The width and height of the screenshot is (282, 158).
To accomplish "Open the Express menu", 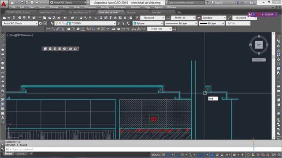I will 159,7.
